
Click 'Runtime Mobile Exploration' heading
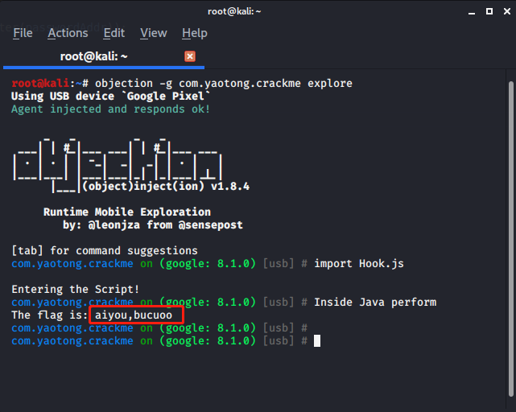pyautogui.click(x=127, y=212)
